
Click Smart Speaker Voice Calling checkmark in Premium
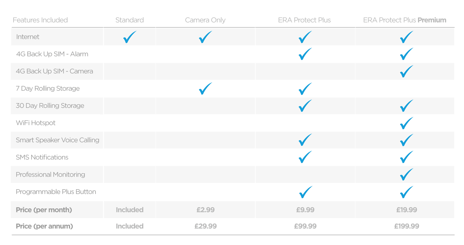click(406, 140)
